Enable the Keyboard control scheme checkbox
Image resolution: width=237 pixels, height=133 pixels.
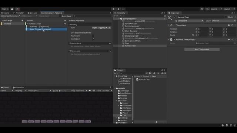[x=93, y=36]
